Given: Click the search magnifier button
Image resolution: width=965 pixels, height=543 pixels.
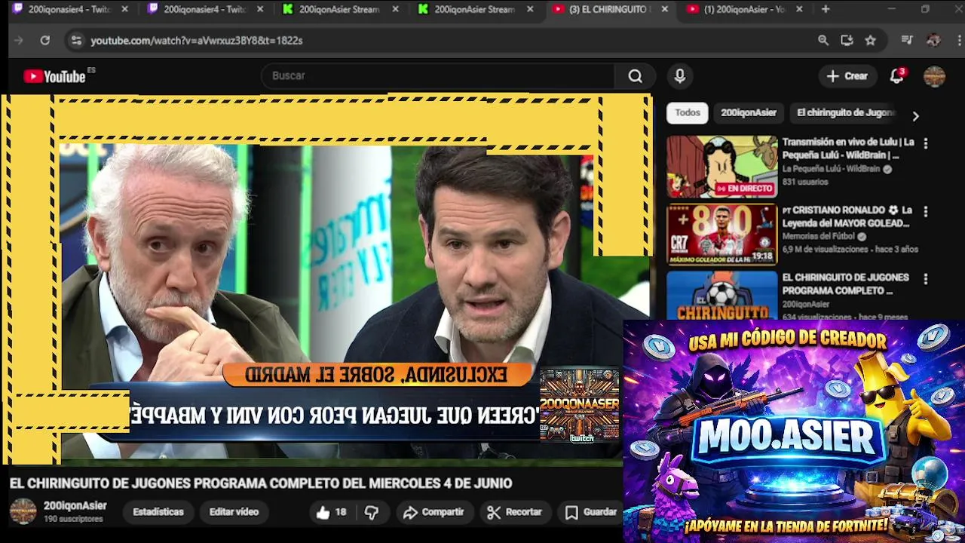Looking at the screenshot, I should click(635, 76).
